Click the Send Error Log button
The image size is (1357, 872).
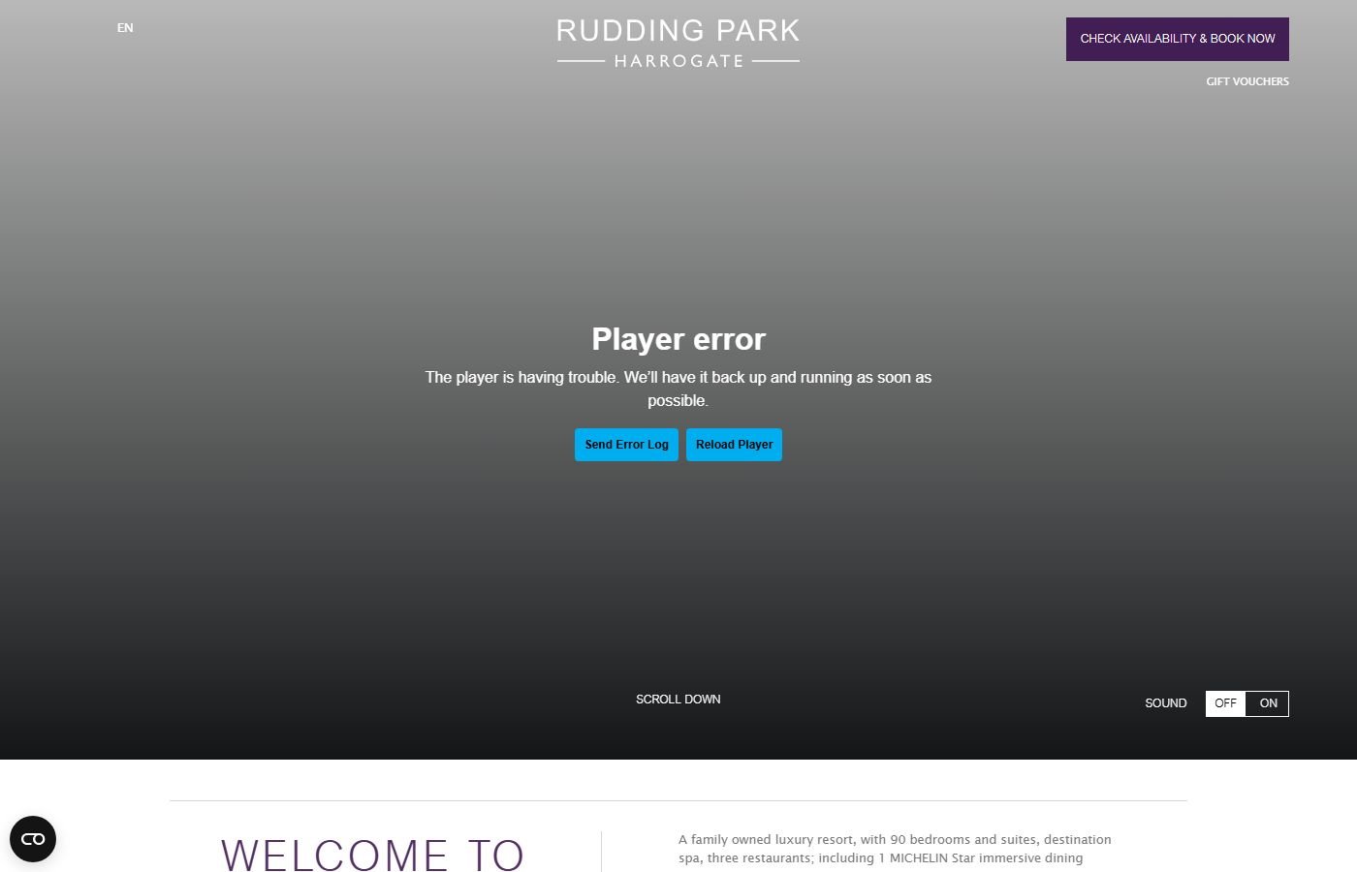tap(626, 445)
